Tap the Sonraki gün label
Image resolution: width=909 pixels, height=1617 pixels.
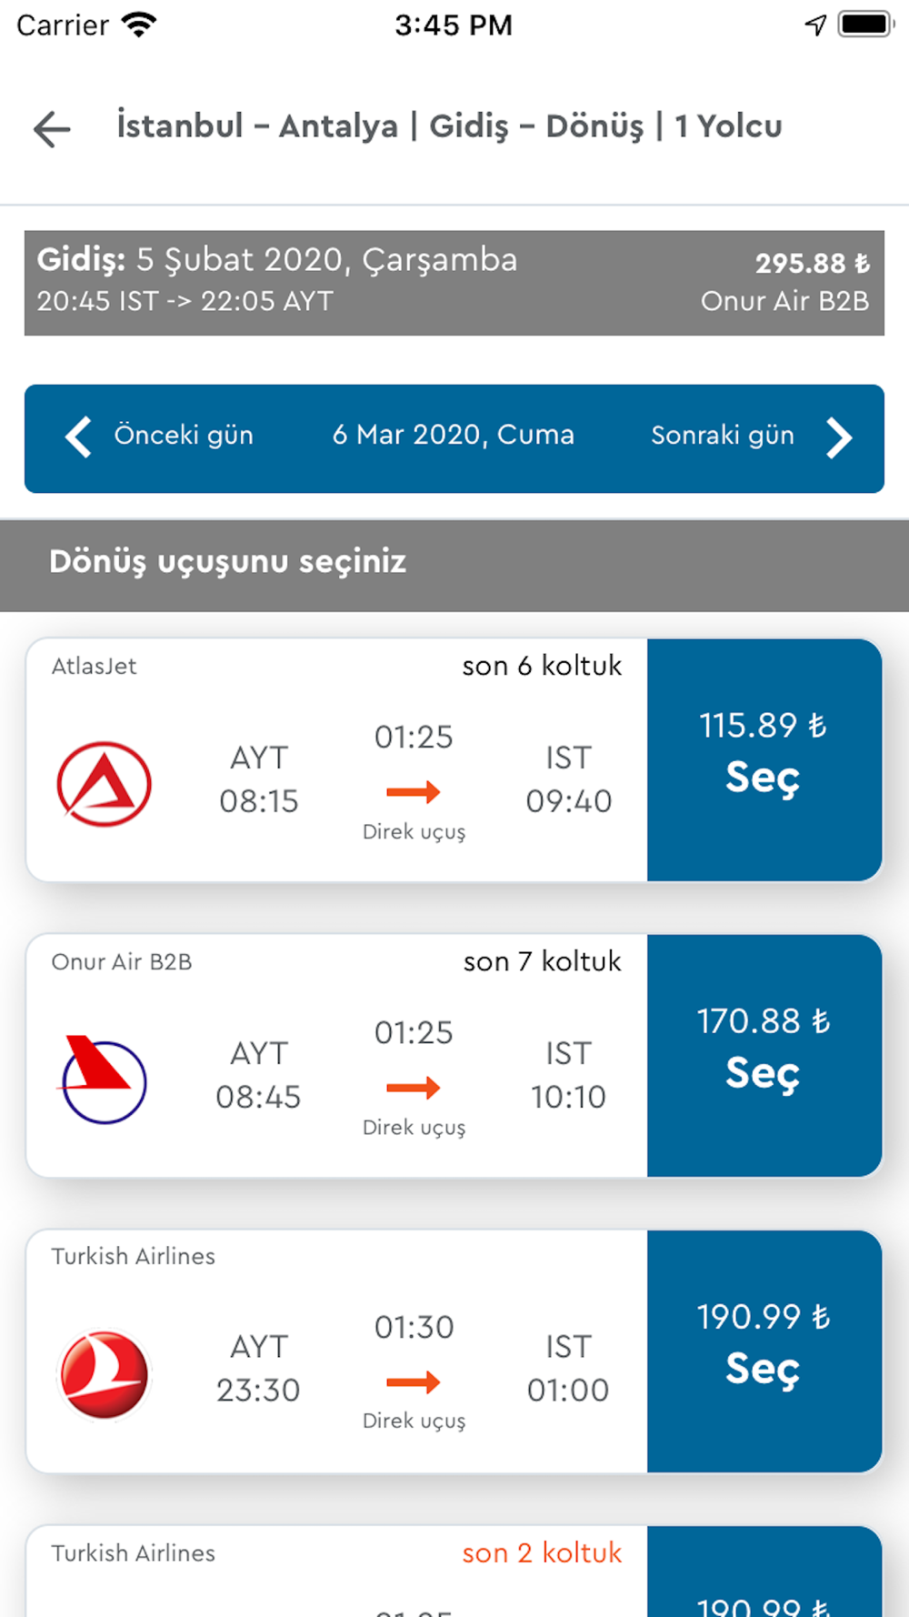(723, 436)
